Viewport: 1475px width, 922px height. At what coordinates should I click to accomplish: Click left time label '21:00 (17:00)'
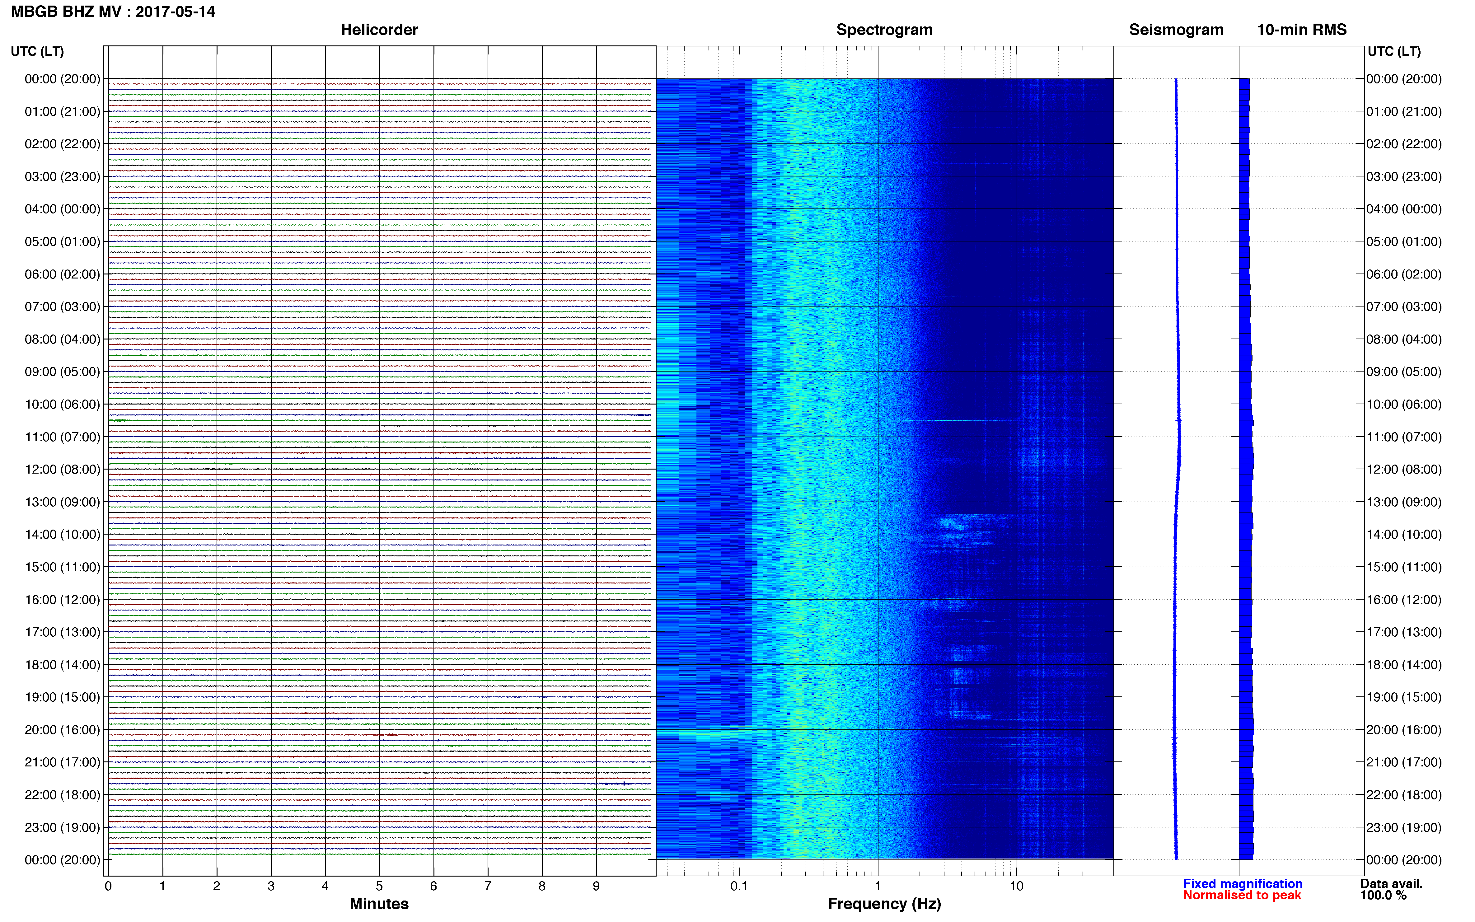[x=62, y=762]
